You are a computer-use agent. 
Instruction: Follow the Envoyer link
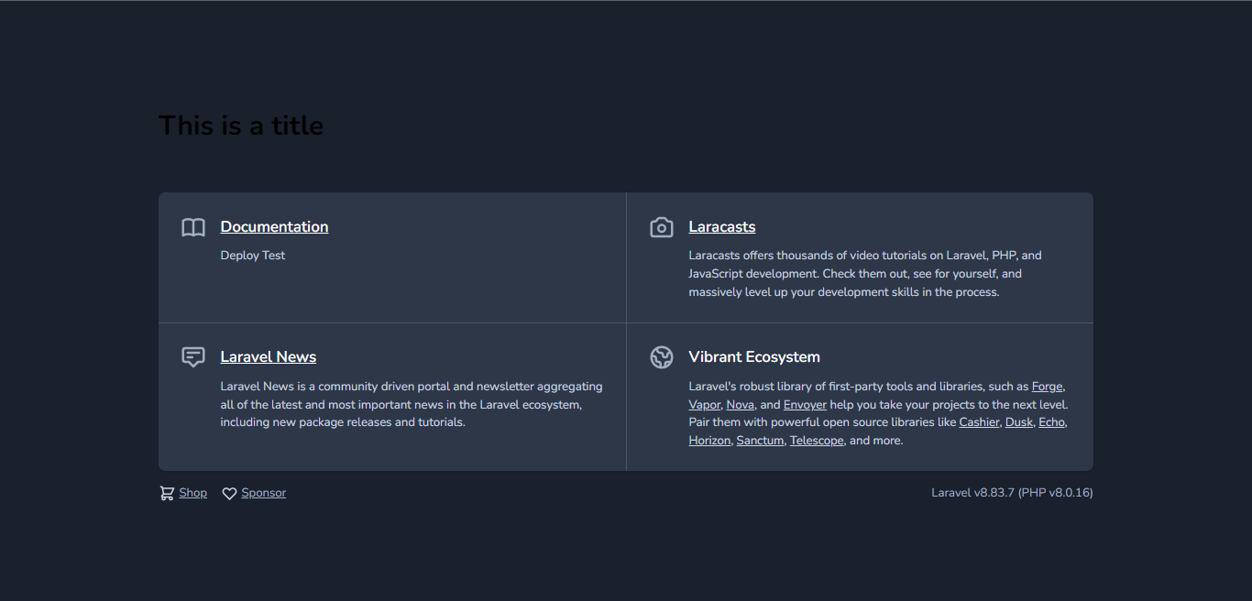tap(805, 404)
